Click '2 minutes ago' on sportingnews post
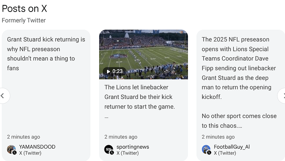The width and height of the screenshot is (285, 161). [x=121, y=137]
